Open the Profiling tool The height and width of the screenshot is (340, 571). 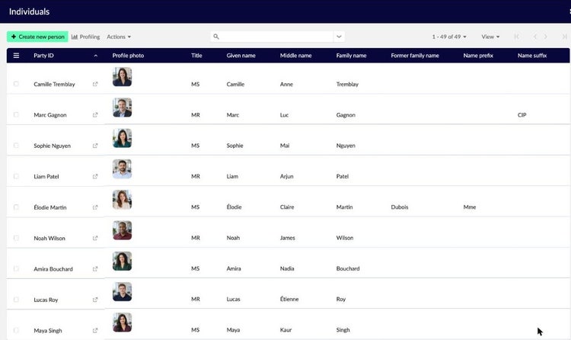coord(85,37)
